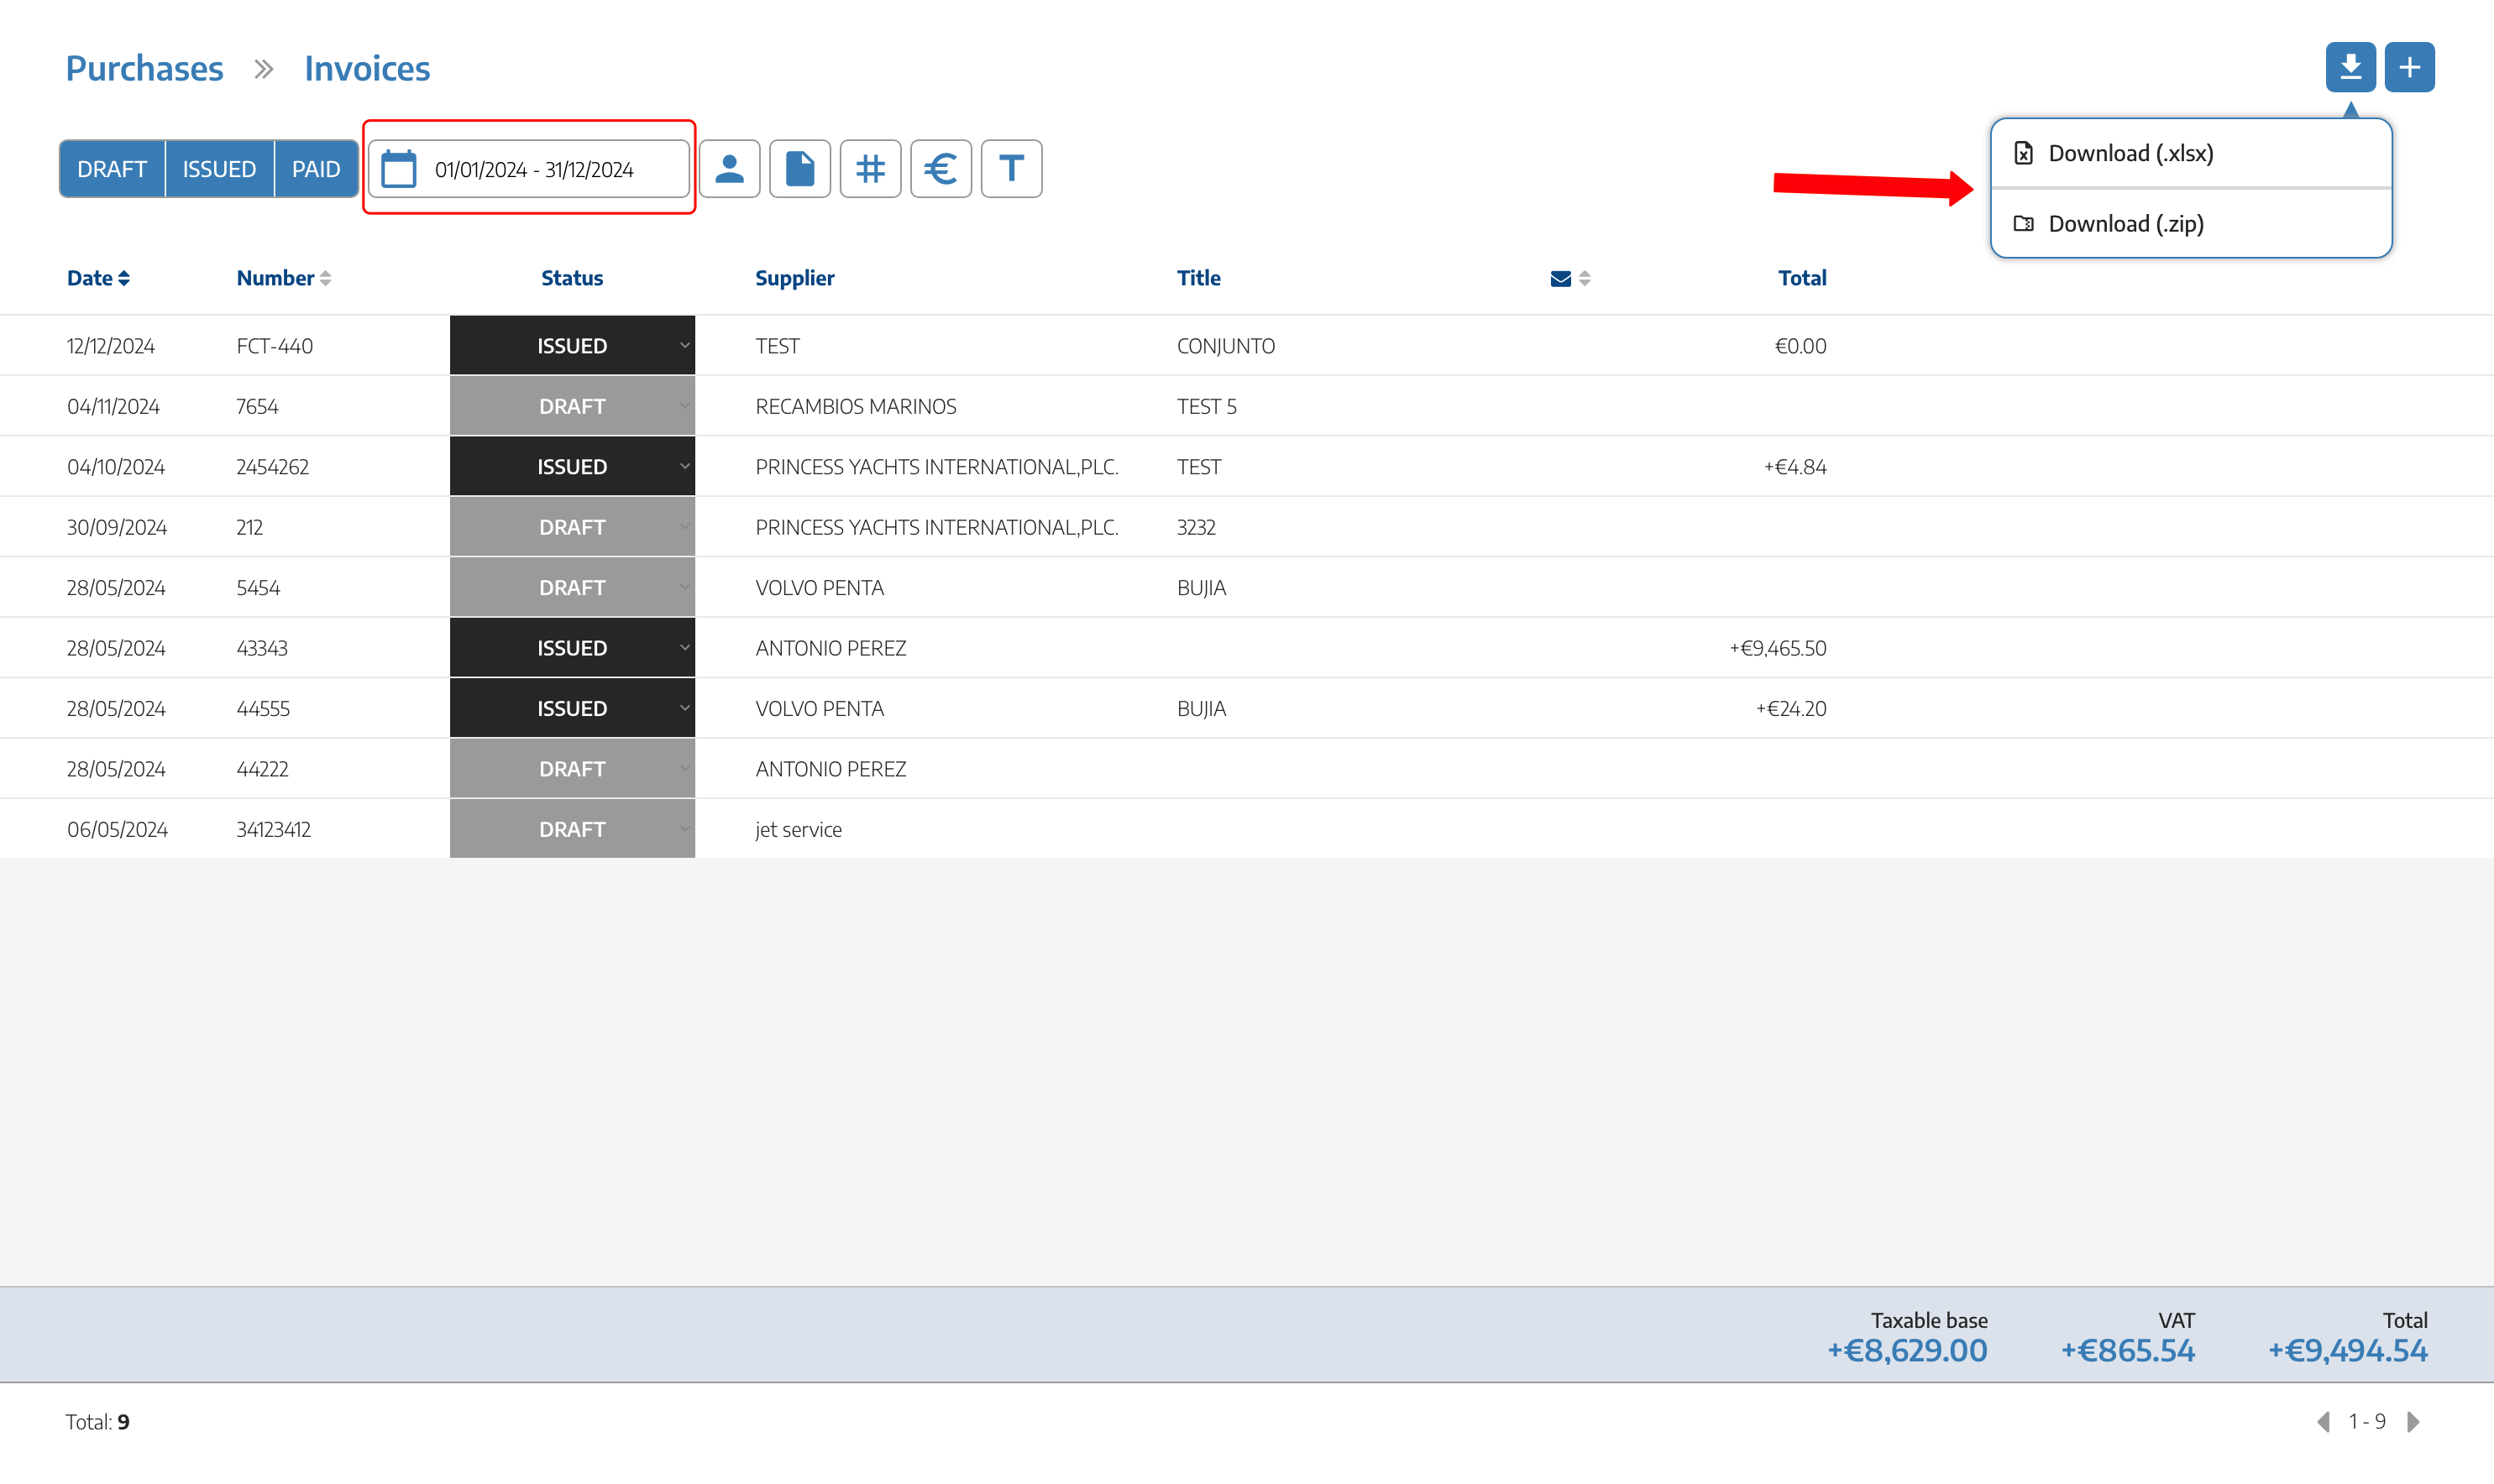Click Taxable base +€8,629.00 value
Screen dimensions: 2494x1484
pos(1907,1351)
